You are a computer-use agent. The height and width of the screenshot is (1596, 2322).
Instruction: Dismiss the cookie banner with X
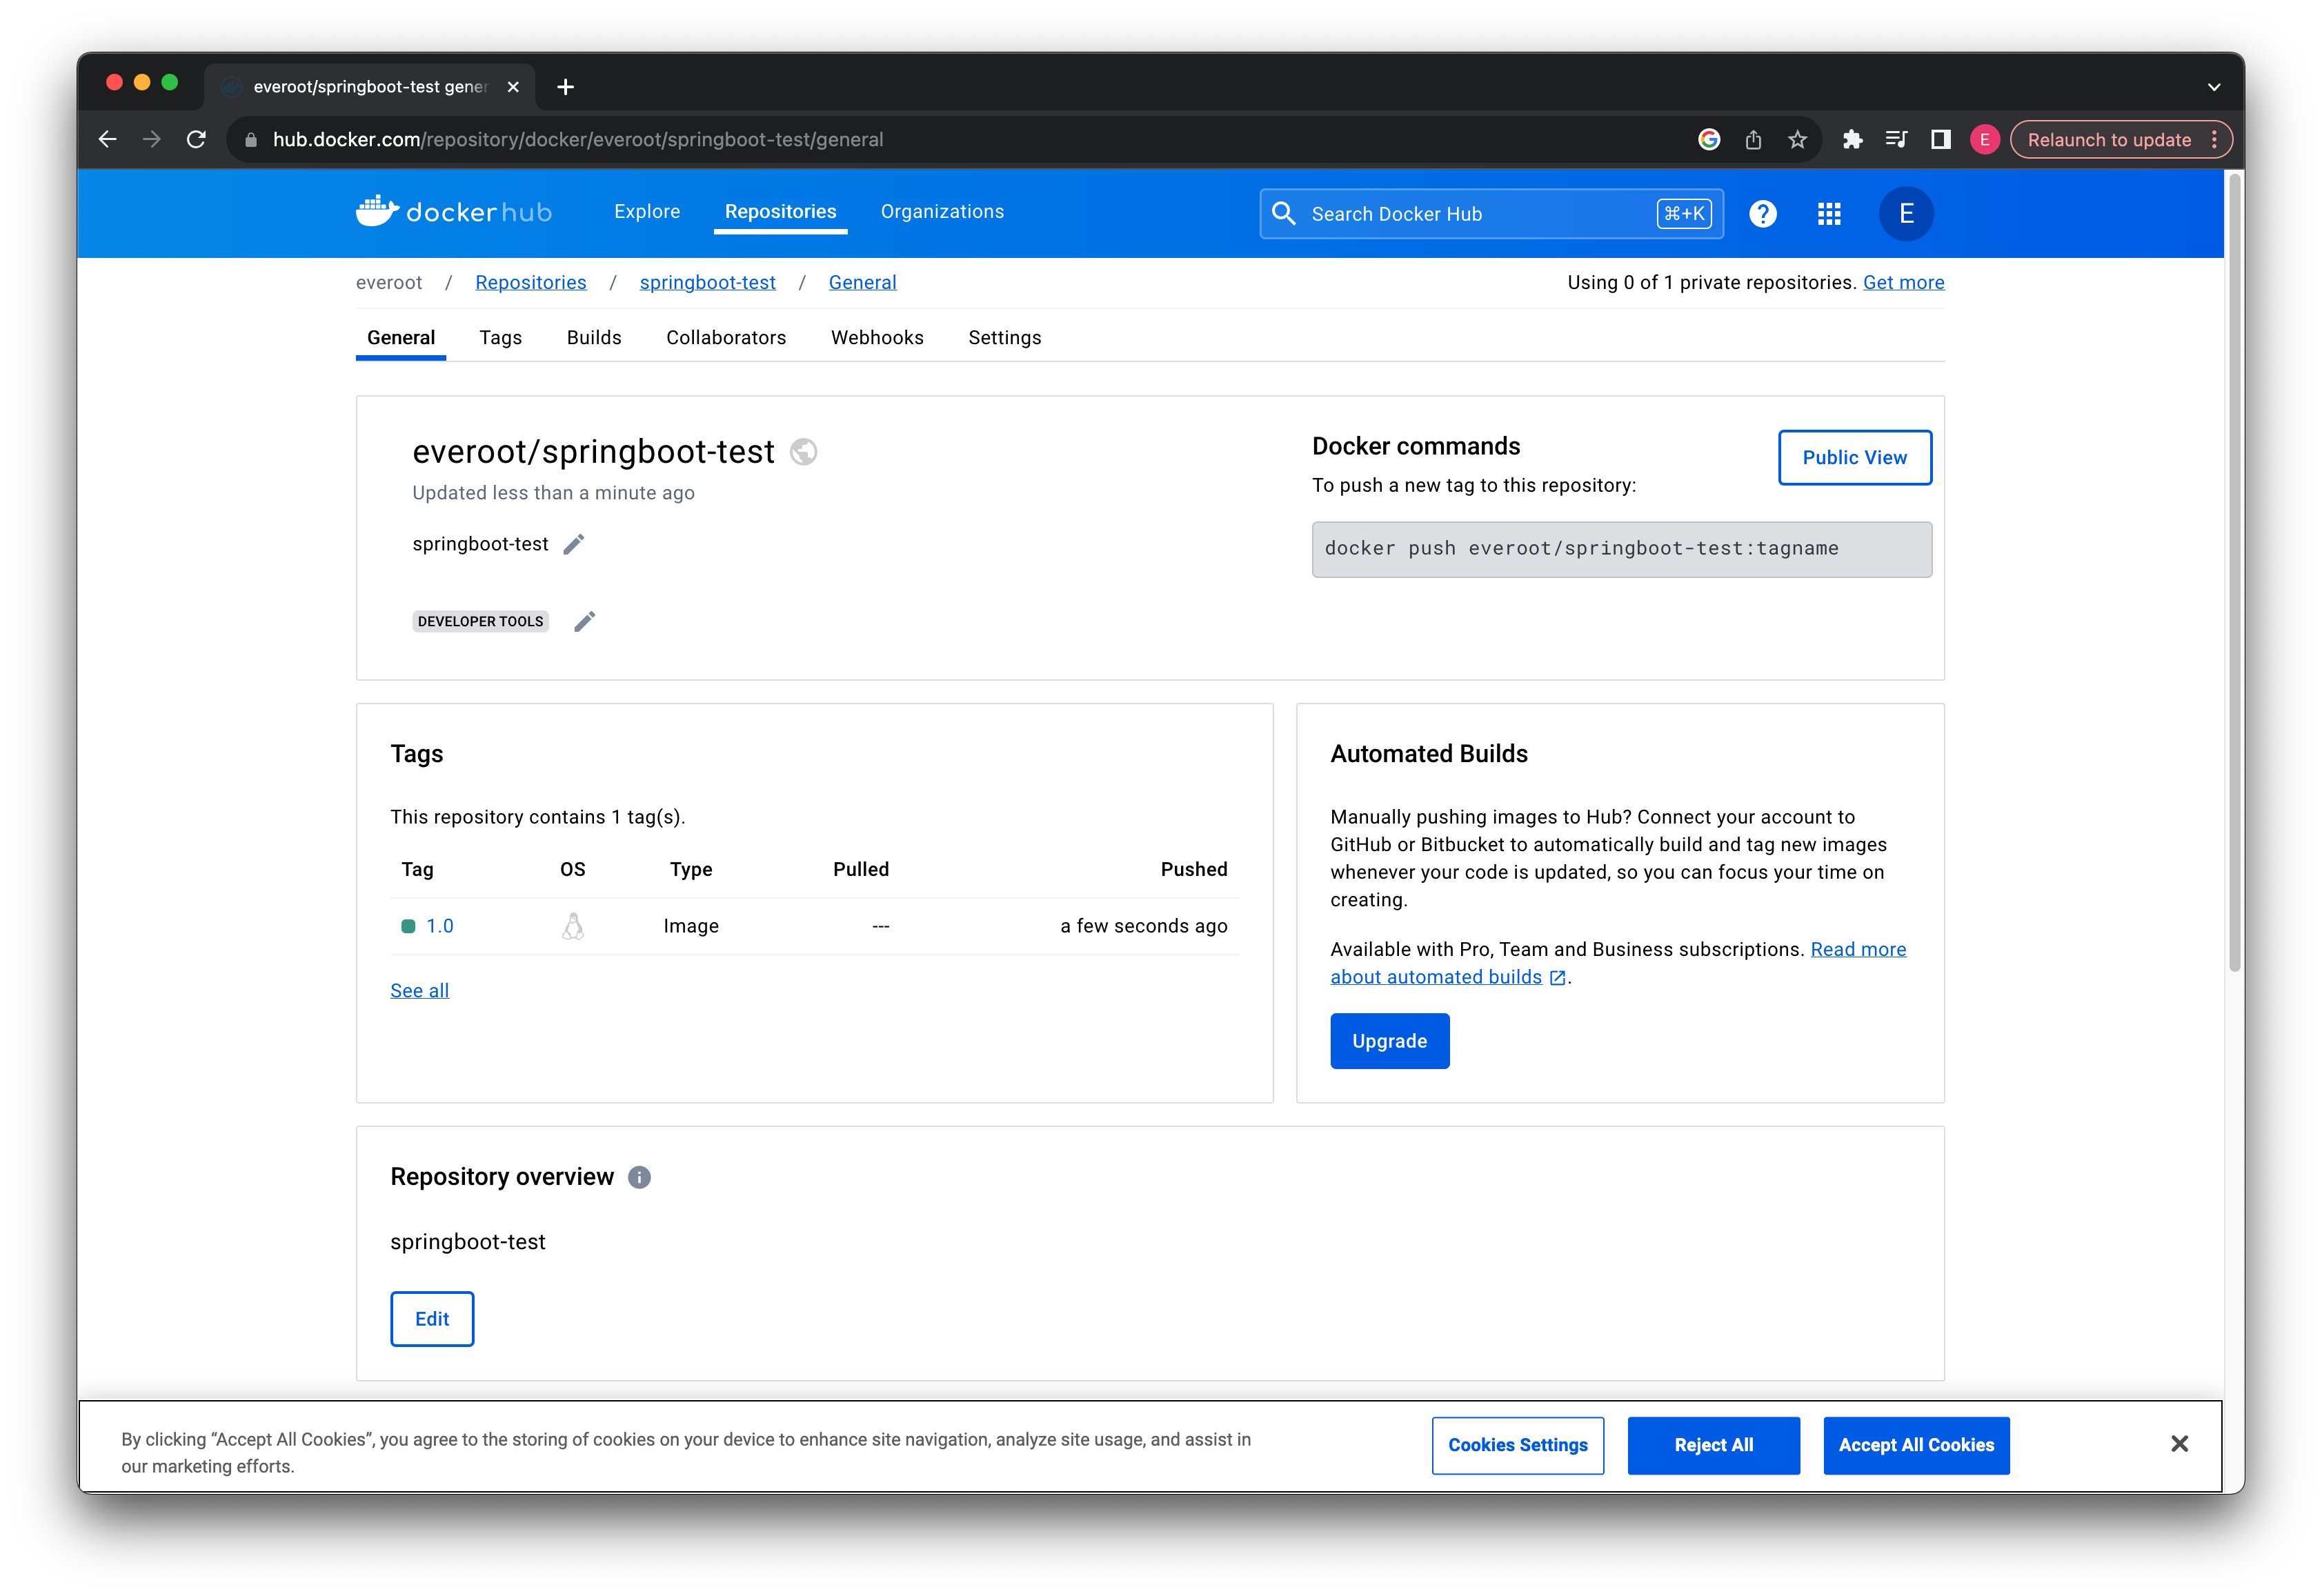[2179, 1443]
